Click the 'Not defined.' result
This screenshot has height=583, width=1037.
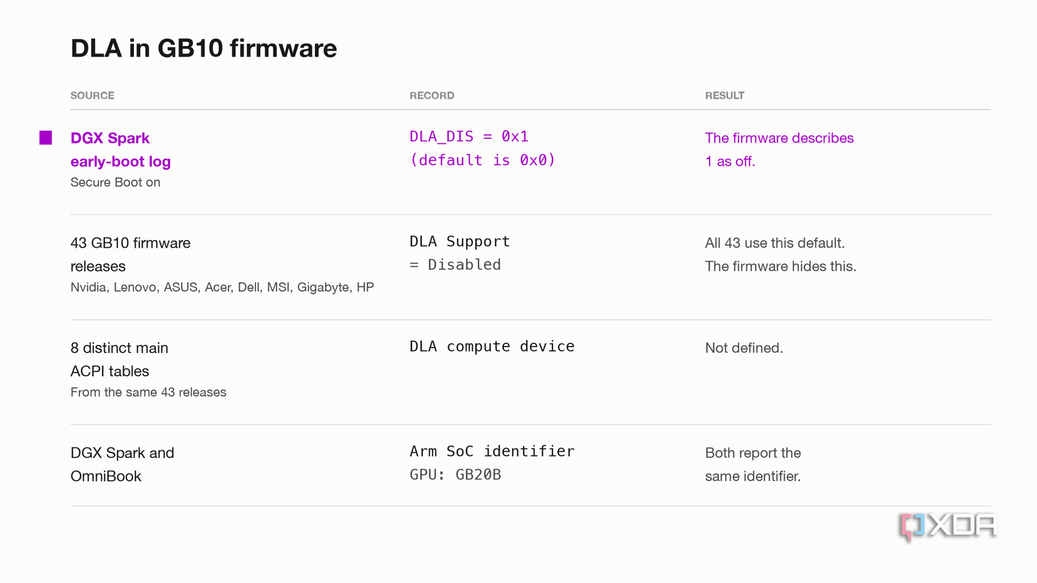pos(744,348)
